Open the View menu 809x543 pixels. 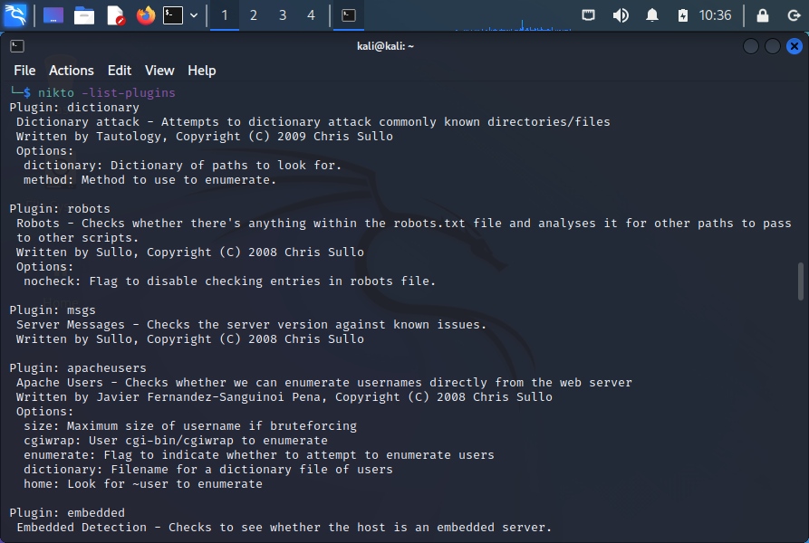point(159,70)
